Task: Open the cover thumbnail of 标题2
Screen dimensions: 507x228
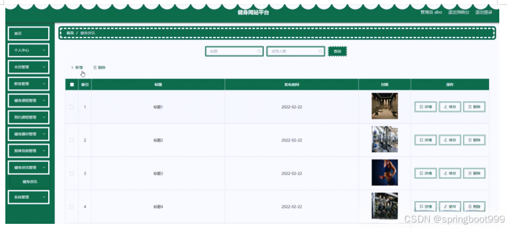Action: (385, 139)
